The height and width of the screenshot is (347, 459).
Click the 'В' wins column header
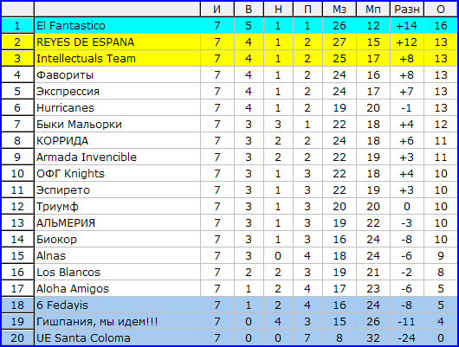249,10
